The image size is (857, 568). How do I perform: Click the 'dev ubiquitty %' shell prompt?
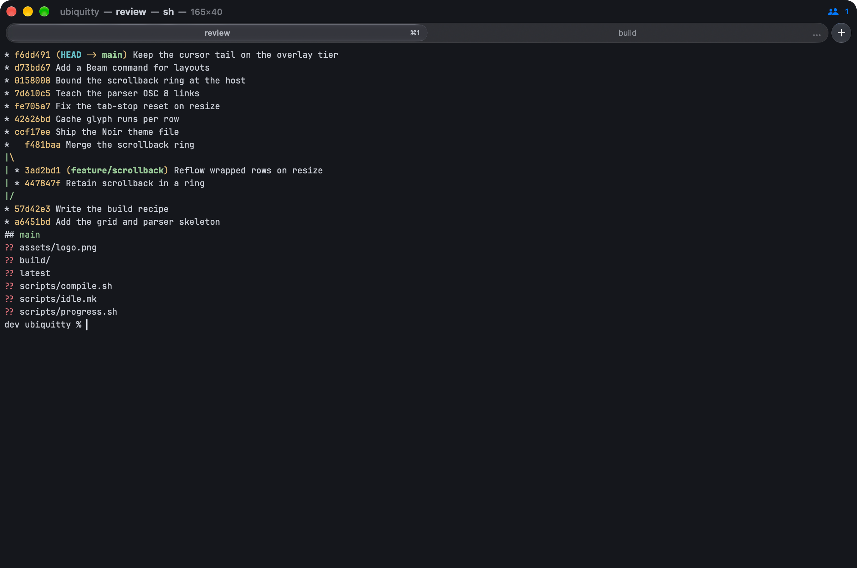point(43,325)
